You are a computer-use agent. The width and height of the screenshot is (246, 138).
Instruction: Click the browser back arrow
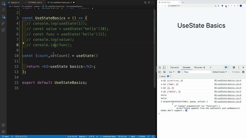(159, 6)
